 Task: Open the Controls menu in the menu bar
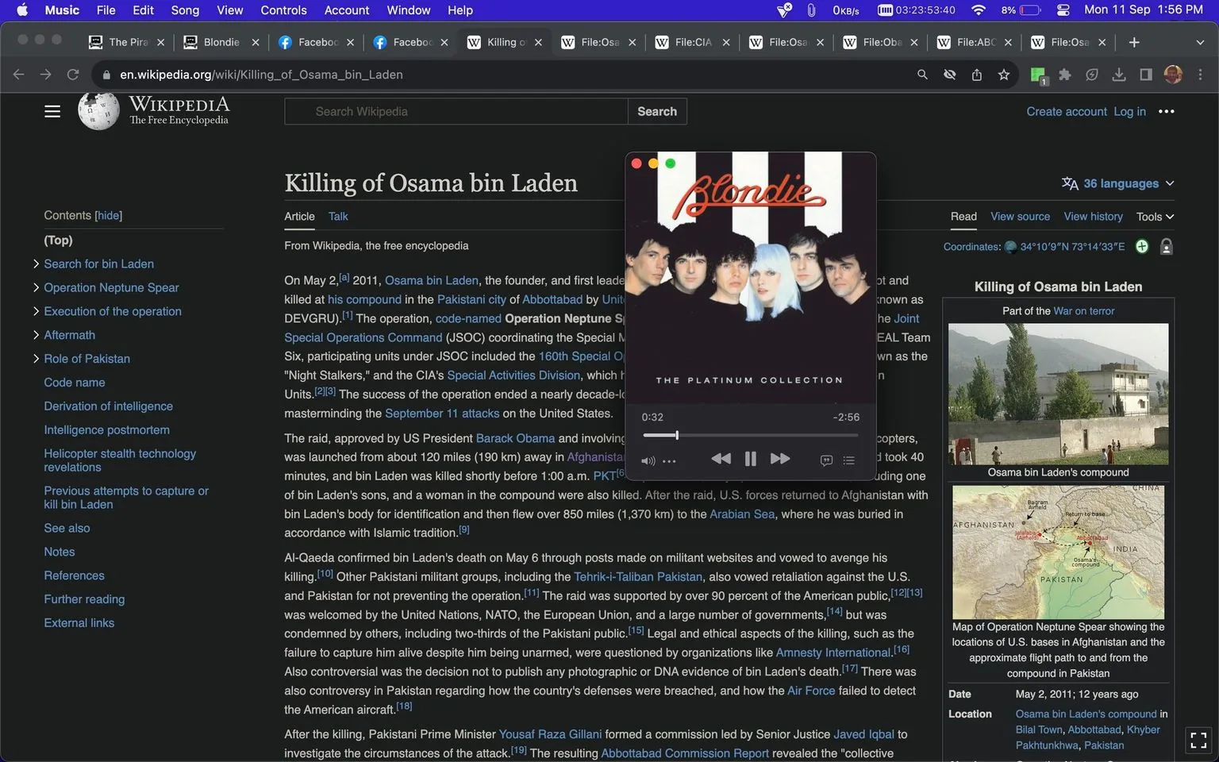[283, 10]
